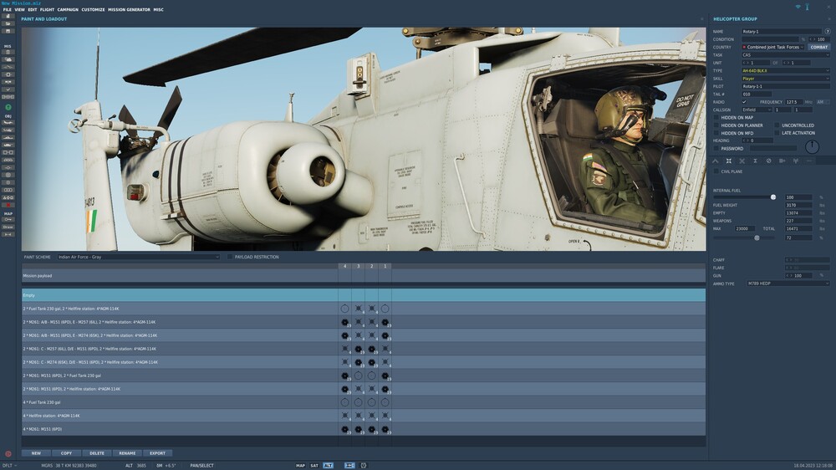The image size is (836, 470).
Task: Open the MISSION GENERATOR menu
Action: [x=129, y=9]
